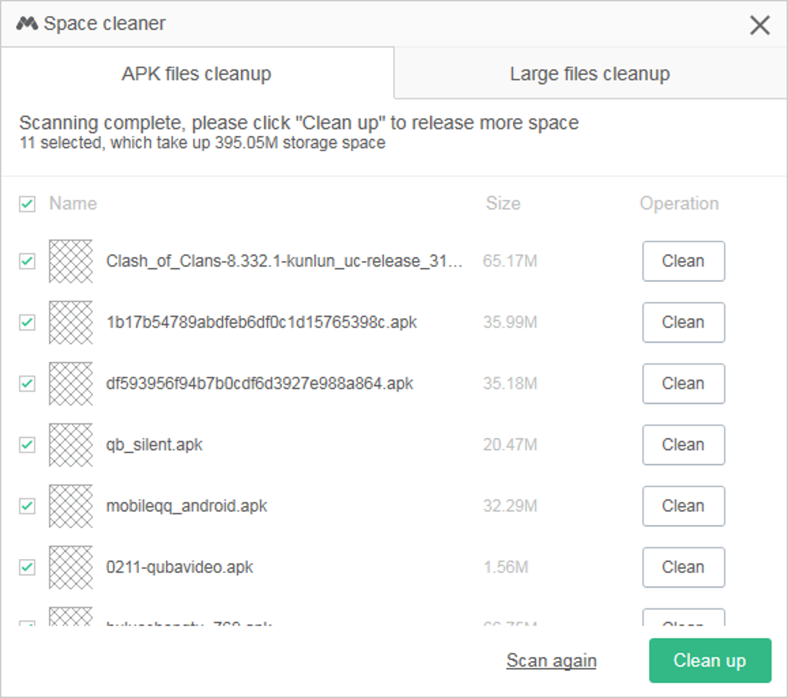This screenshot has height=698, width=788.
Task: Click the 1b17b54789 APK file icon
Action: click(70, 322)
